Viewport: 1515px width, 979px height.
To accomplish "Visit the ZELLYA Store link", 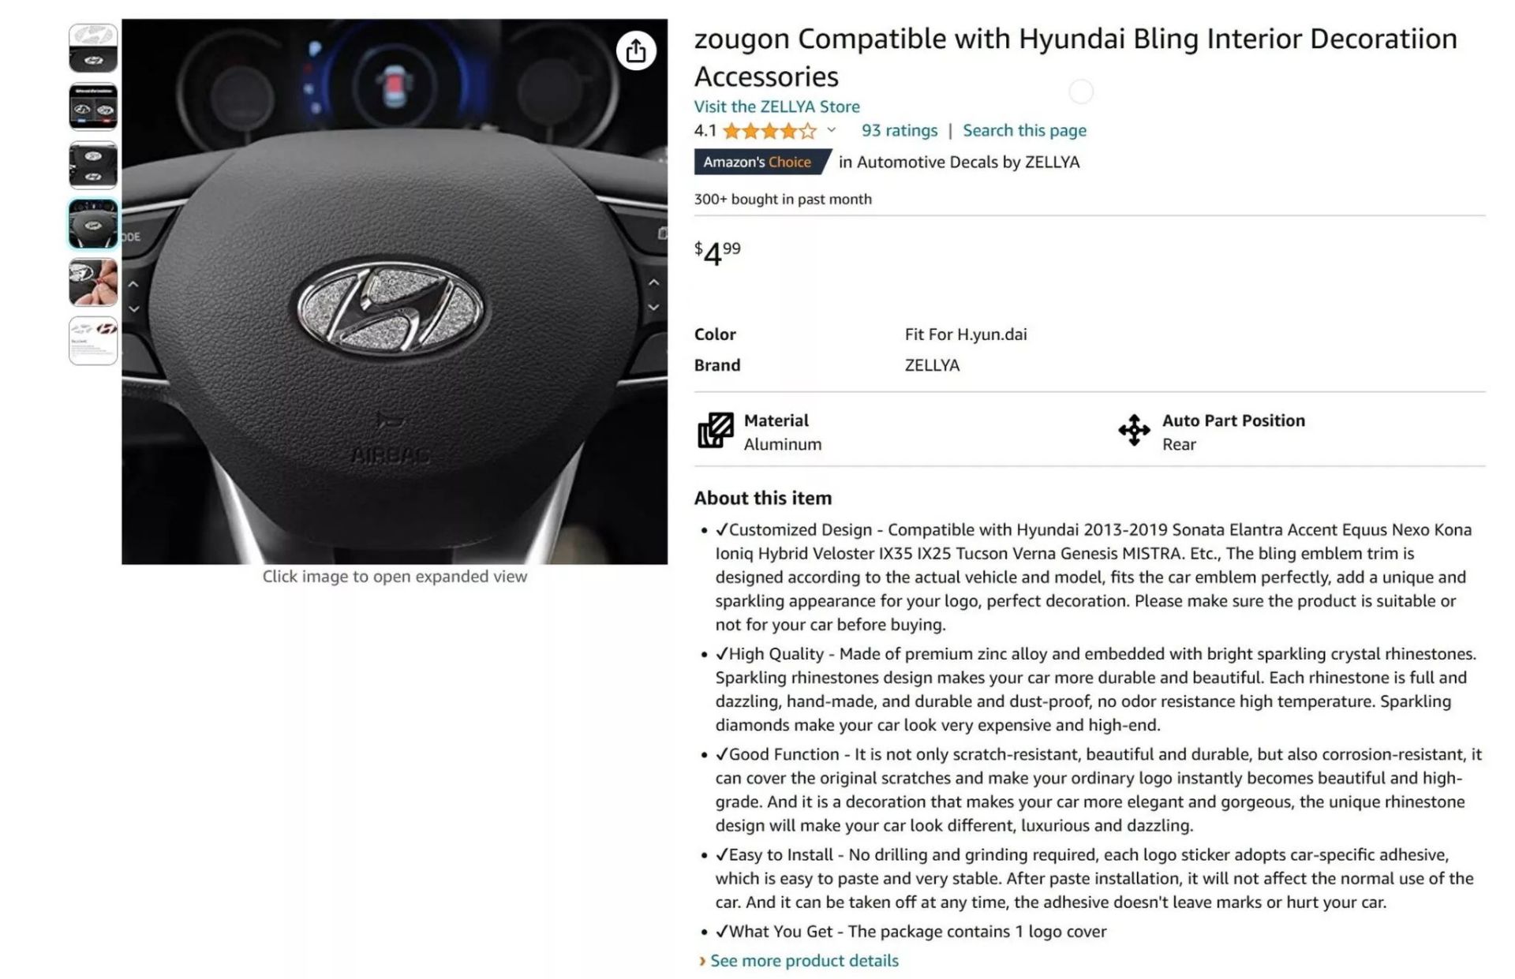I will (776, 106).
